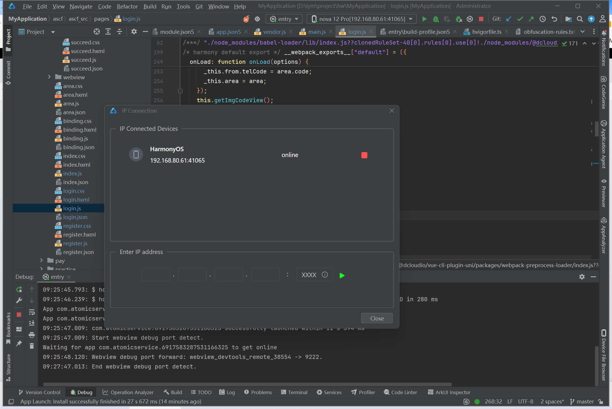
Task: Disconnect the HarmonyOS device with the red button
Action: click(x=364, y=155)
